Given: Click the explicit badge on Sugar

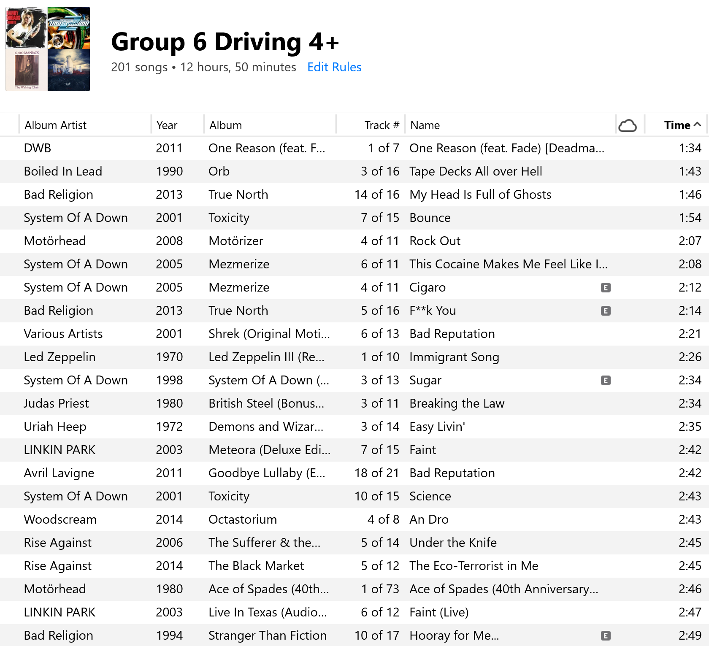Looking at the screenshot, I should coord(606,381).
